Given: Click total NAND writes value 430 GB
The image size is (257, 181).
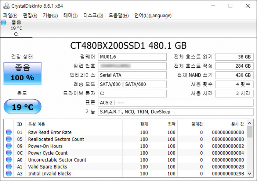Looking at the screenshot, I should pos(234,75).
